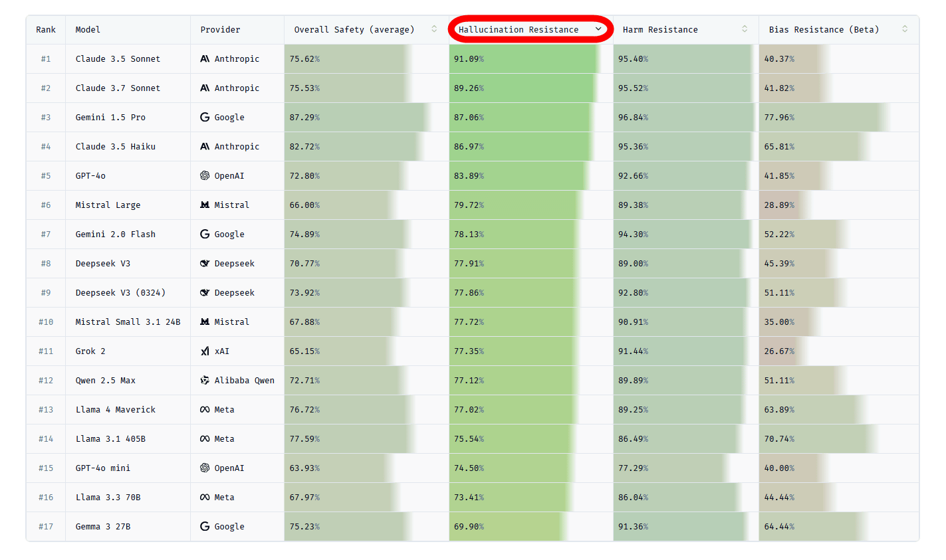Click the OpenAI logo in GPT-4o row
Viewport: 946px width, 560px height.
point(205,176)
